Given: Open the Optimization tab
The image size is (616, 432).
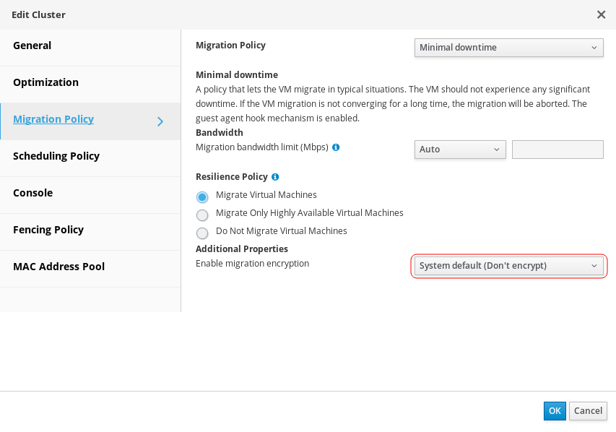Looking at the screenshot, I should [x=45, y=82].
